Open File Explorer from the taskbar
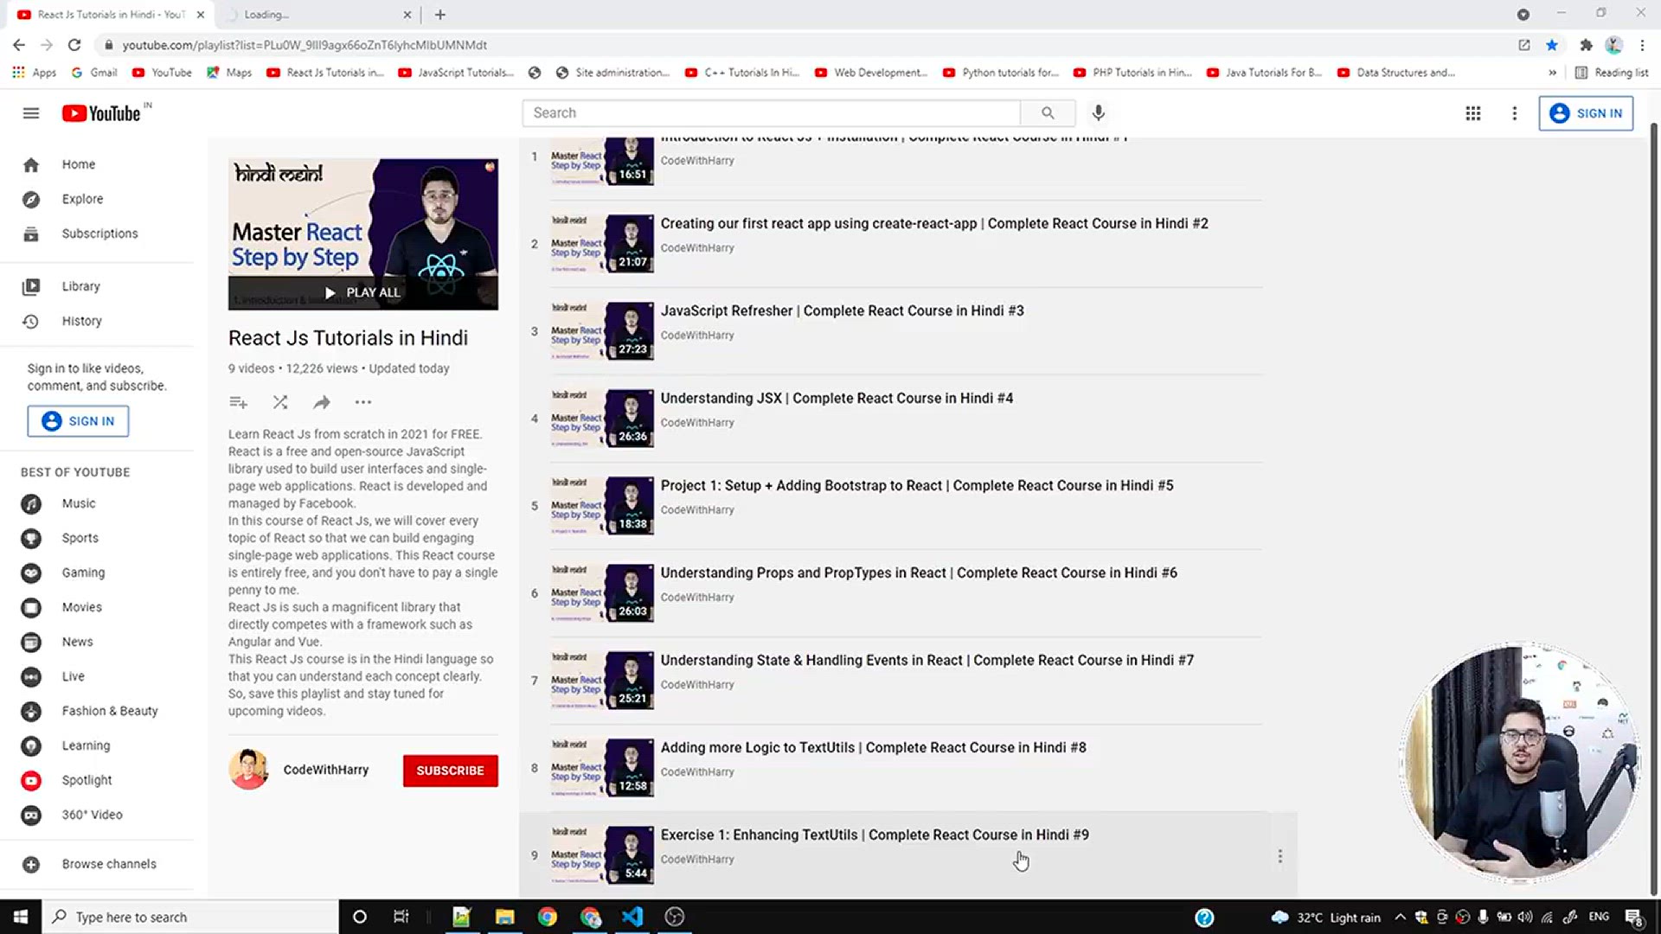This screenshot has width=1661, height=934. pos(504,917)
